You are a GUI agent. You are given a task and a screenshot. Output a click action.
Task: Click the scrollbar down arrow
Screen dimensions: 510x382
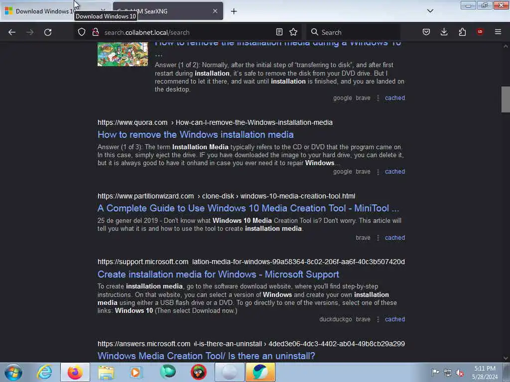(506, 358)
